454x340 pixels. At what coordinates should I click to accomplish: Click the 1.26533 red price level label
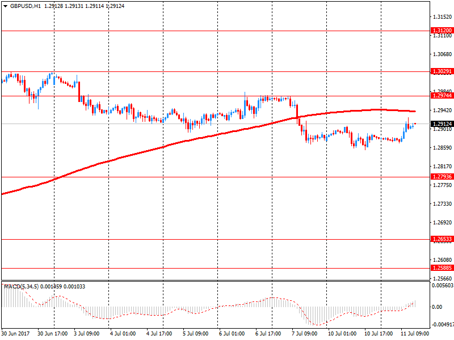[x=442, y=239]
